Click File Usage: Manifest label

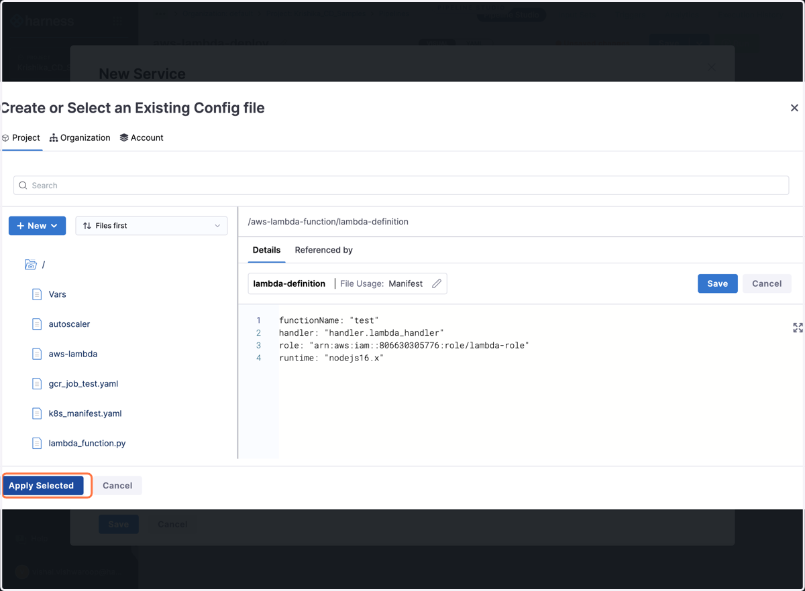pyautogui.click(x=381, y=283)
